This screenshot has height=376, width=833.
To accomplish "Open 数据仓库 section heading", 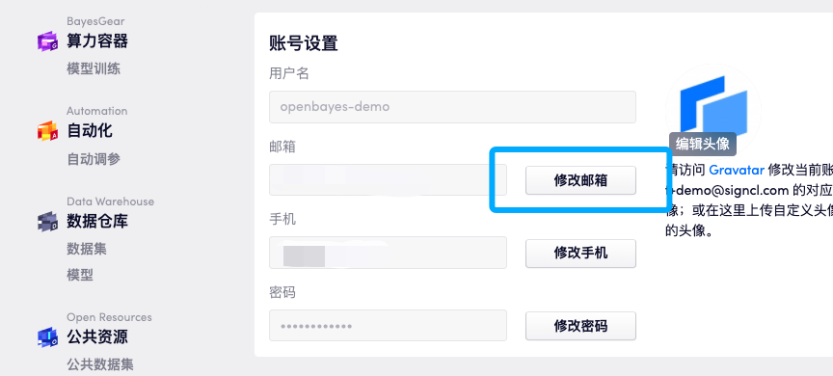I will pos(97,221).
